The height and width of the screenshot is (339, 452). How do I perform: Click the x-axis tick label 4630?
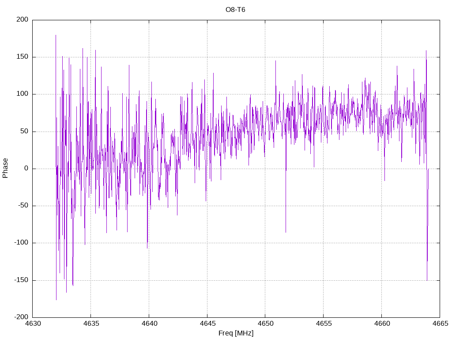tap(33, 324)
